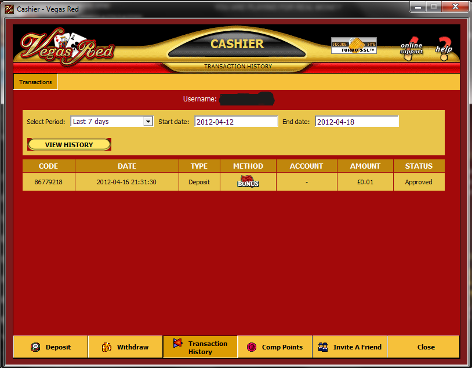The width and height of the screenshot is (472, 368).
Task: Click the Deposit chip icon
Action: [x=35, y=347]
